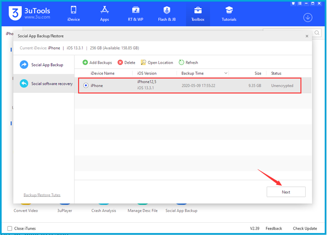
Task: Refresh the backup list
Action: pyautogui.click(x=188, y=63)
